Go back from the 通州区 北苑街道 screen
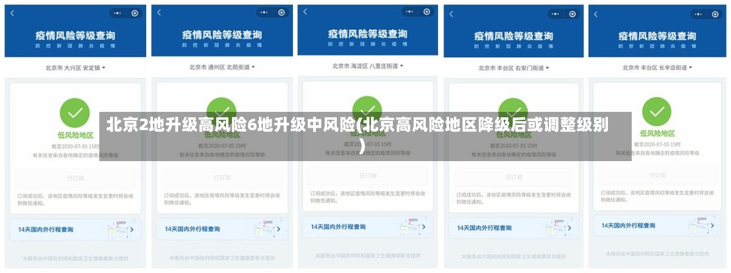Image resolution: width=731 pixels, height=273 pixels. click(x=160, y=13)
